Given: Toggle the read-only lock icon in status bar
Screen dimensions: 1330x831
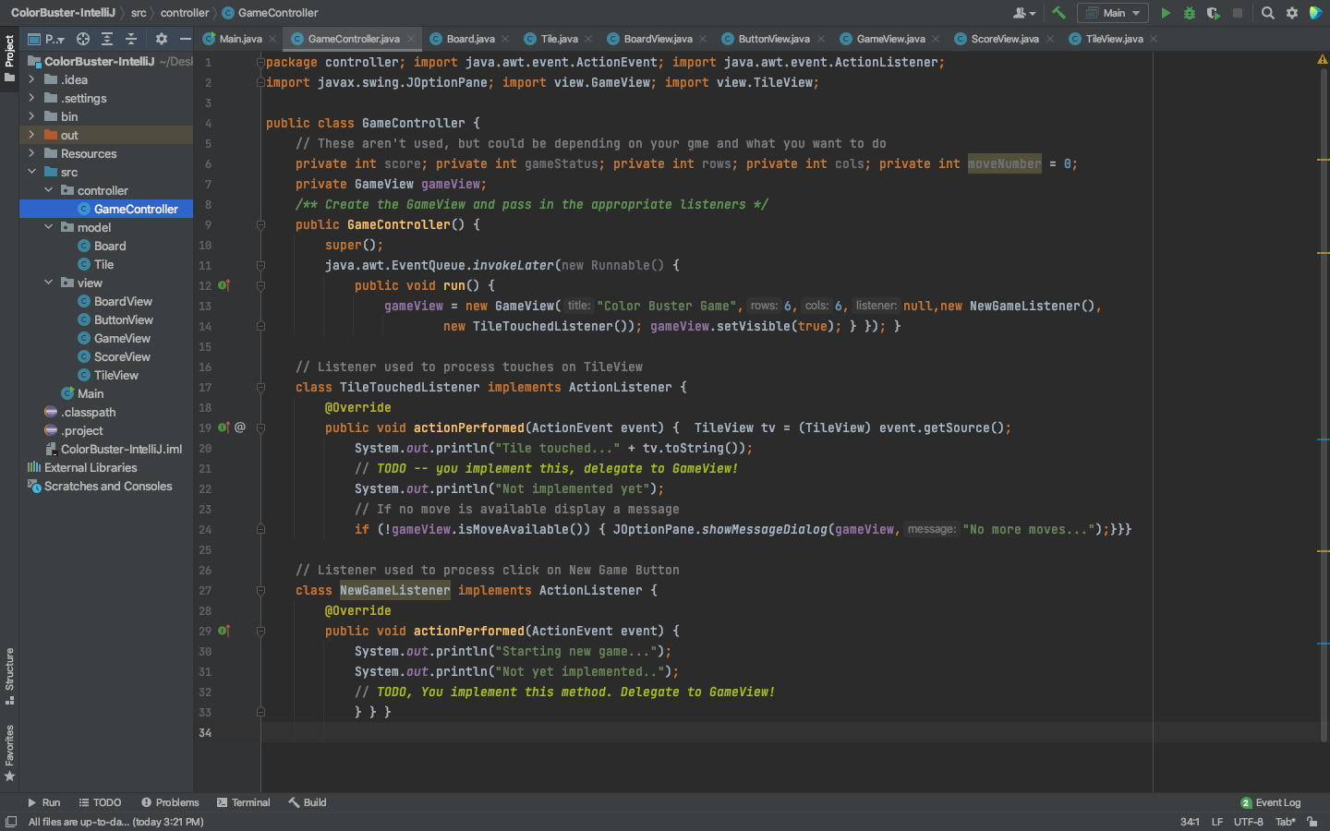Looking at the screenshot, I should coord(1312,822).
